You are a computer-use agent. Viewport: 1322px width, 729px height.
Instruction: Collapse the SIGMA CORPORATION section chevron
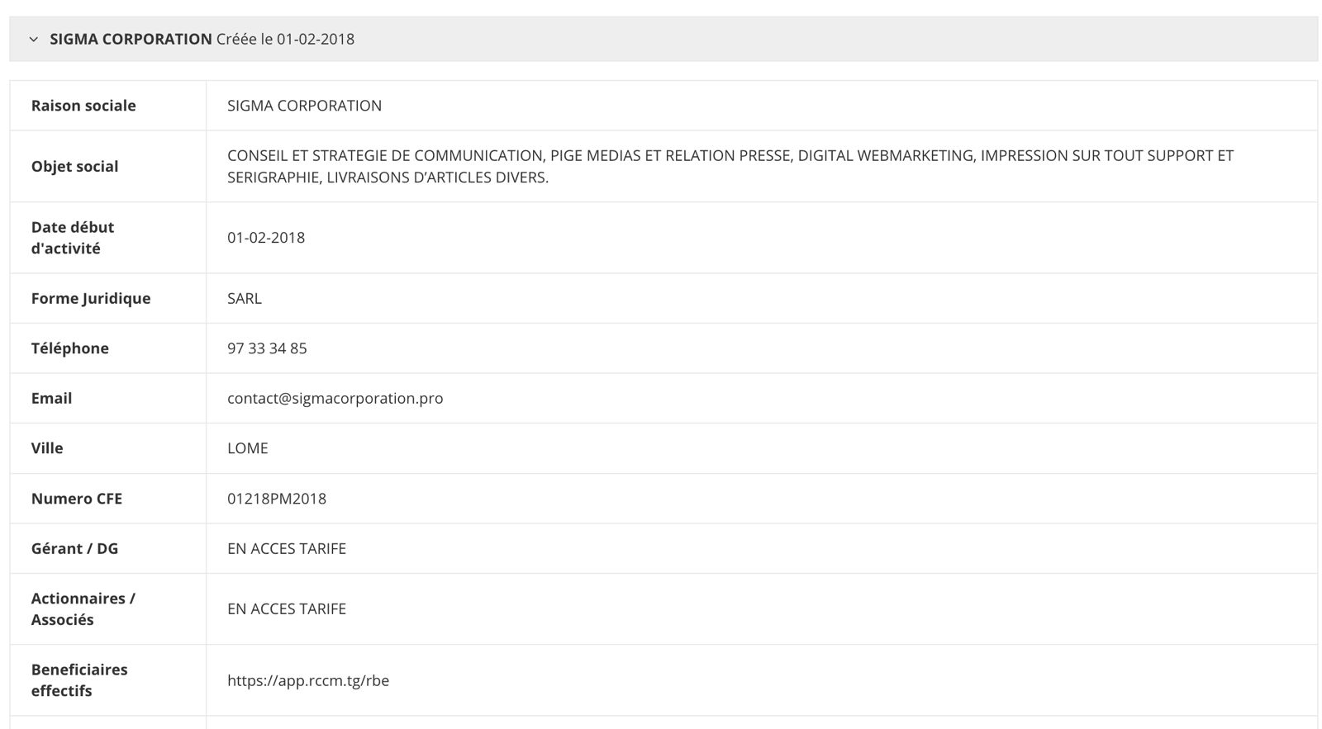click(x=33, y=39)
